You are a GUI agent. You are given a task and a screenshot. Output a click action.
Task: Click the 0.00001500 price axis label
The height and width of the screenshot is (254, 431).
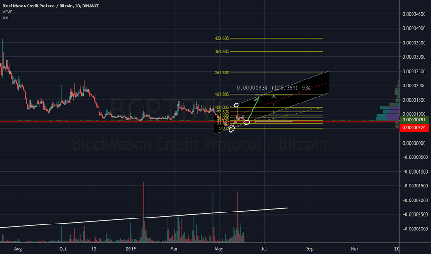414,100
